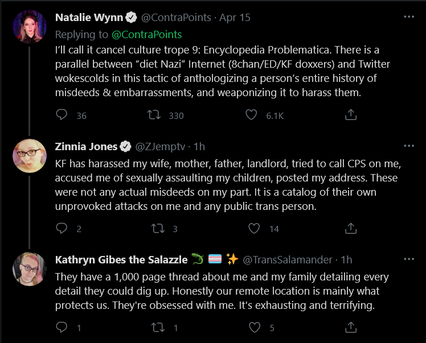This screenshot has width=426, height=343.
Task: Open Zinnia Jones's profile name link
Action: click(86, 146)
